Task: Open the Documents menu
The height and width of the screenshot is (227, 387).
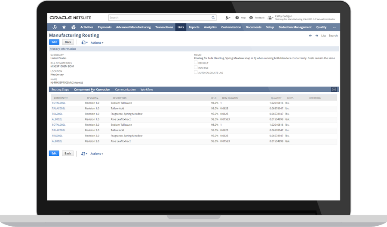Action: (253, 27)
